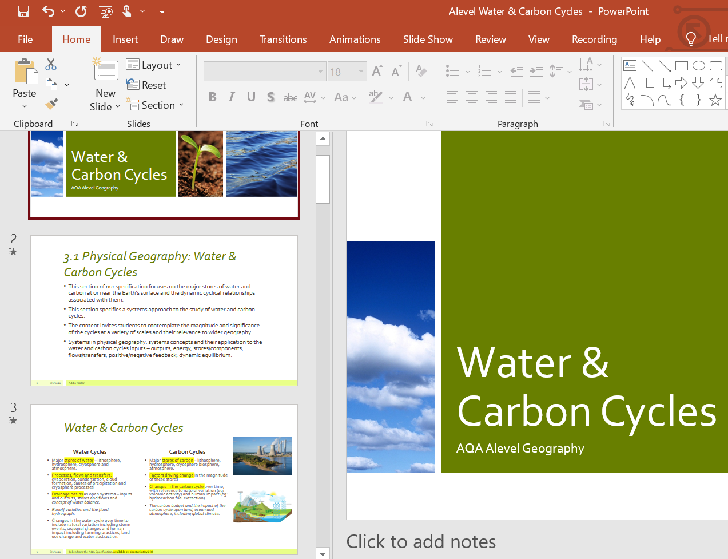Click the Tell me lightbulb icon
The height and width of the screenshot is (559, 728).
[691, 39]
